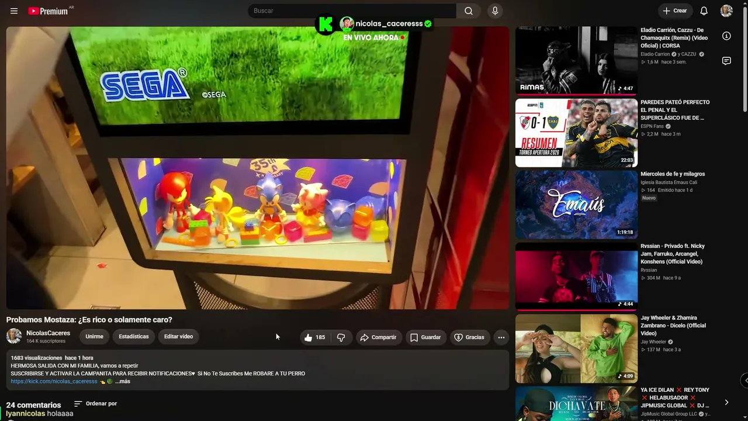
Task: Open NicolasCaceres channel name
Action: 48,333
